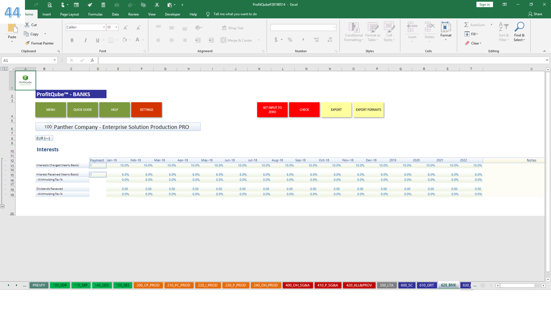Expand the Fill dropdown in Editing
This screenshot has width=551, height=310.
(x=478, y=34)
